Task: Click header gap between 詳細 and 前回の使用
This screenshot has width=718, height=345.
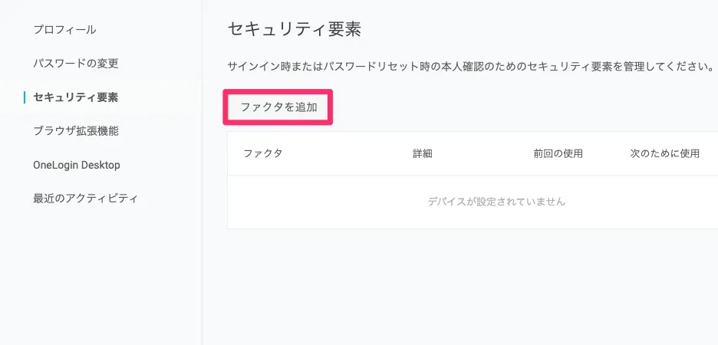Action: pos(483,153)
